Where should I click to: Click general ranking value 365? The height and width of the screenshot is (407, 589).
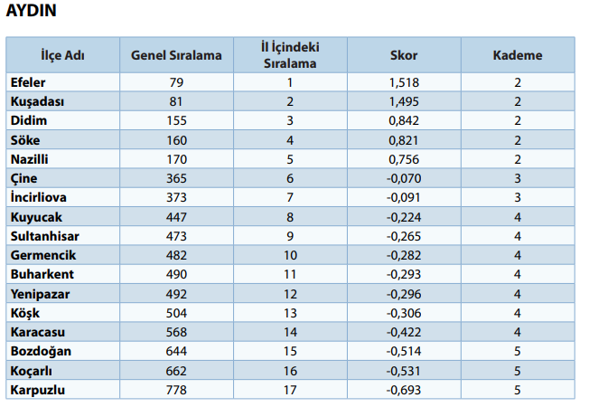pyautogui.click(x=176, y=178)
